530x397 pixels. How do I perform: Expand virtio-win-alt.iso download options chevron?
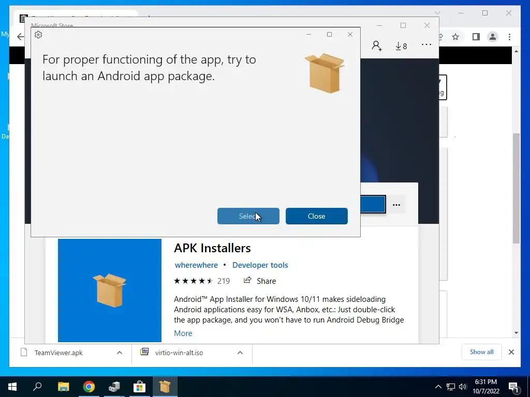pos(240,353)
